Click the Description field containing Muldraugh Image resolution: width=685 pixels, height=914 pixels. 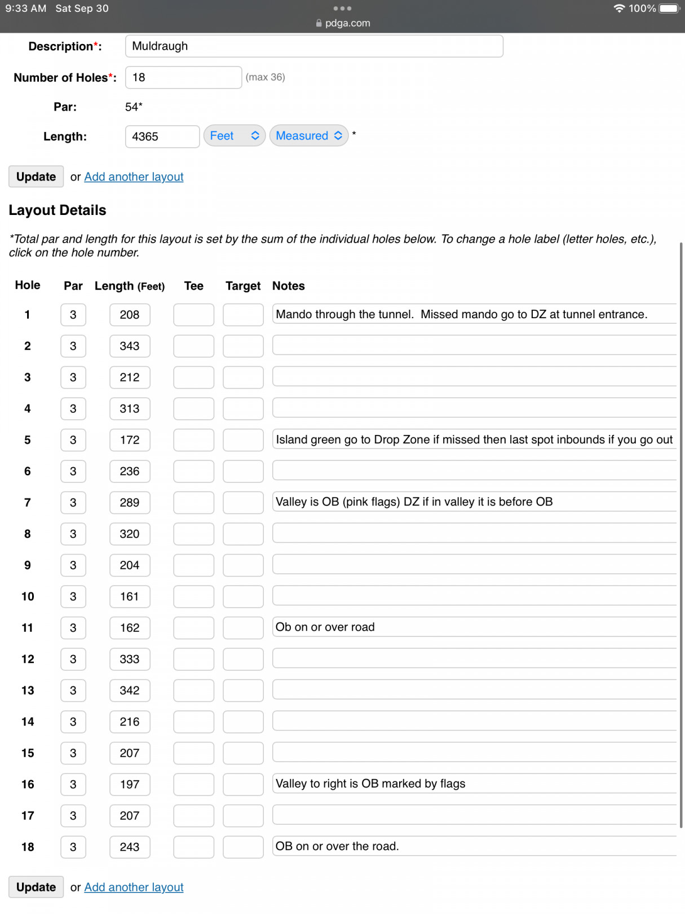coord(314,46)
